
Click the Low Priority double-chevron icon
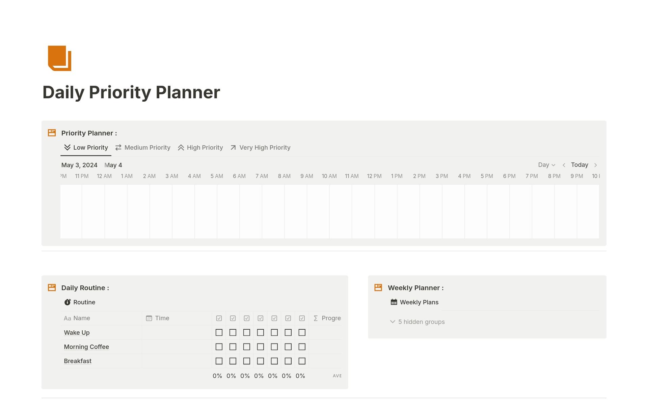coord(67,147)
